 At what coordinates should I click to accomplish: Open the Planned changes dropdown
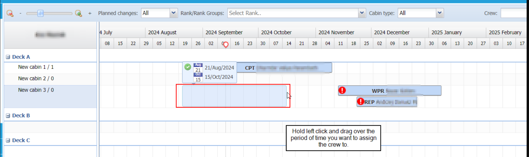point(173,13)
